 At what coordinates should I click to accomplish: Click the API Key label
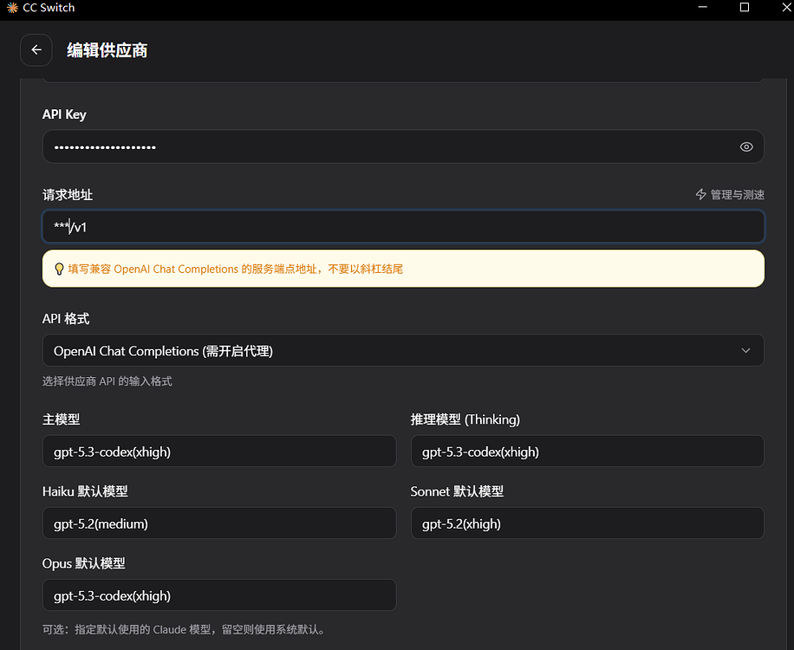64,114
